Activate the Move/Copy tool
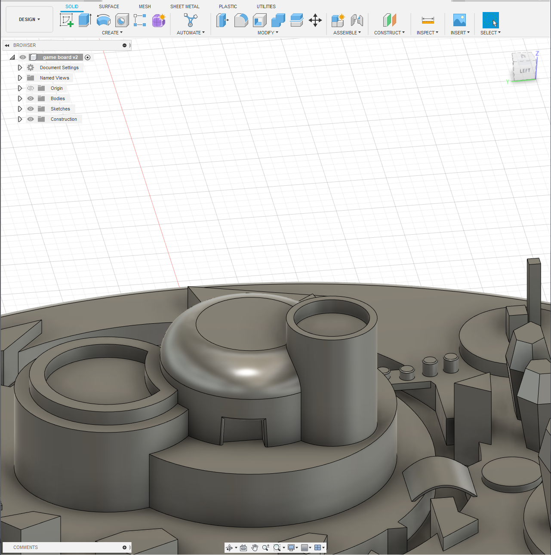Viewport: 551px width, 555px height. coord(315,20)
